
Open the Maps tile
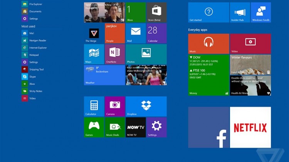coord(94,54)
